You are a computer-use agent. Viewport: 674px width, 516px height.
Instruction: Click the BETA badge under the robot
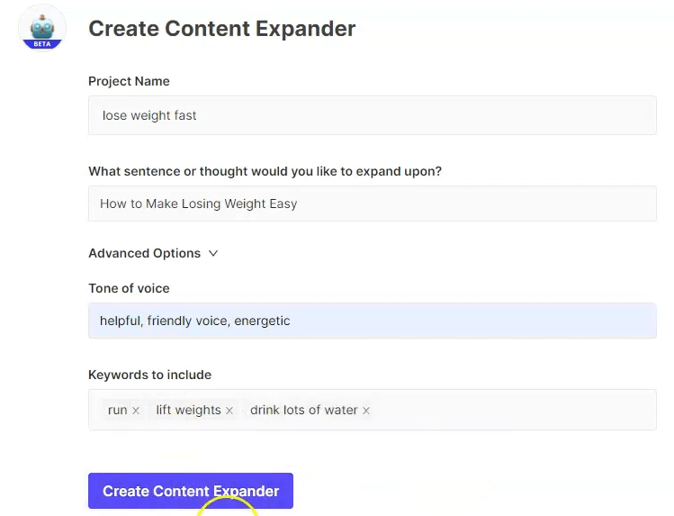coord(42,44)
